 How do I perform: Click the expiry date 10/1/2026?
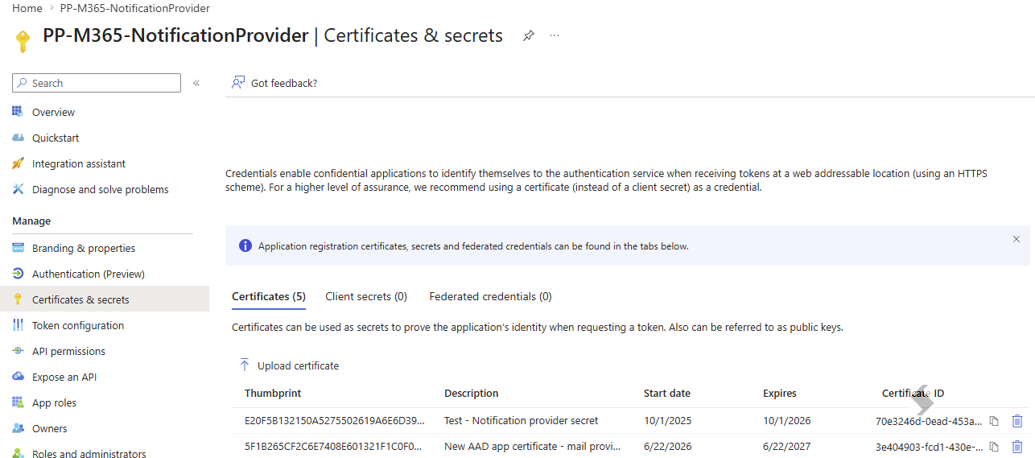coord(786,420)
